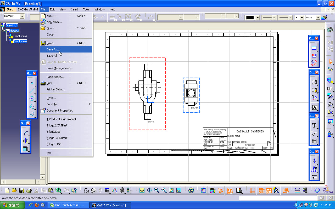Open recent file 1 Product1.CATProduct
The image size is (335, 209).
click(x=66, y=119)
